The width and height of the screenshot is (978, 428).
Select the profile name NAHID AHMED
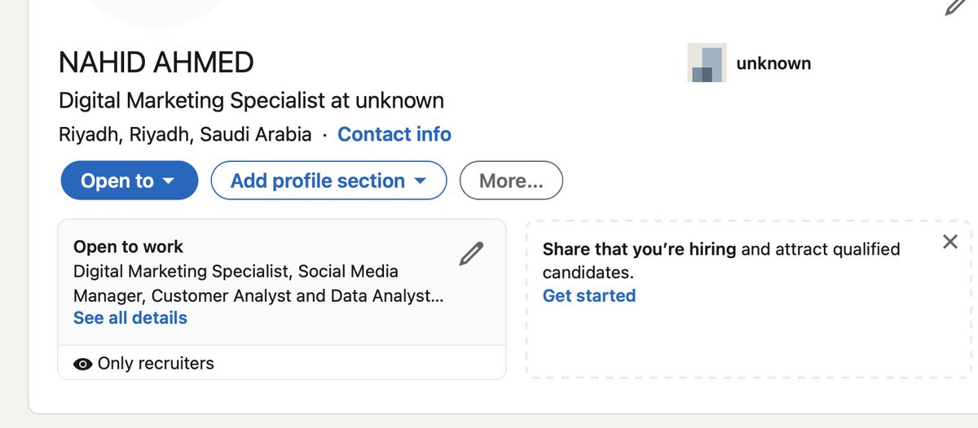(156, 63)
